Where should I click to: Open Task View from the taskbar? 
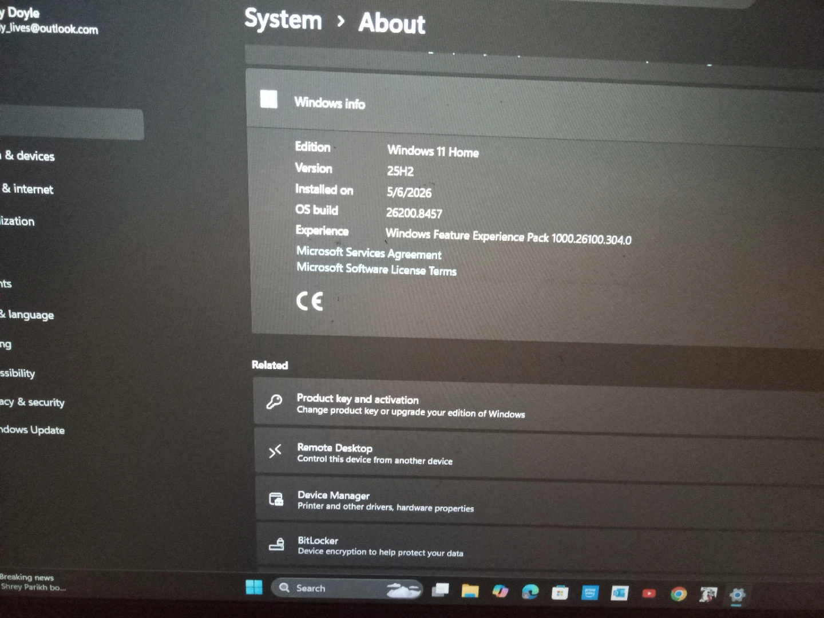(440, 590)
